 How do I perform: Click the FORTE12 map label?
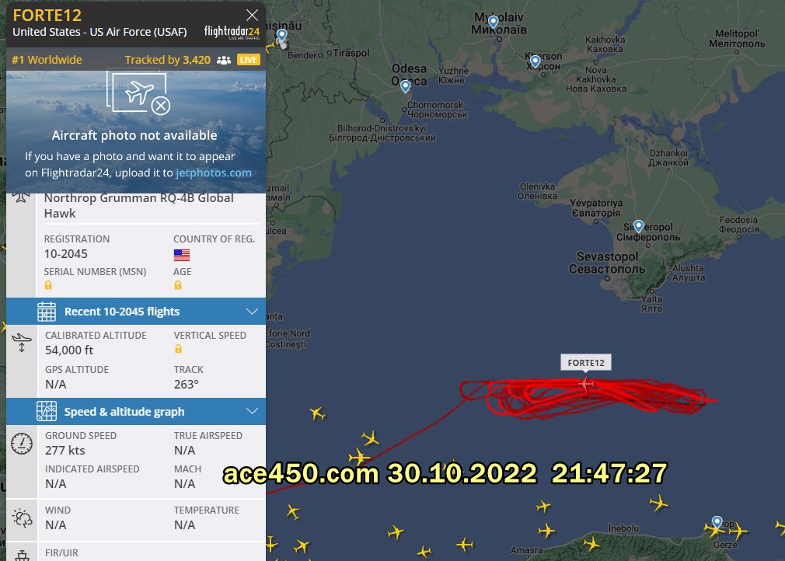[586, 363]
